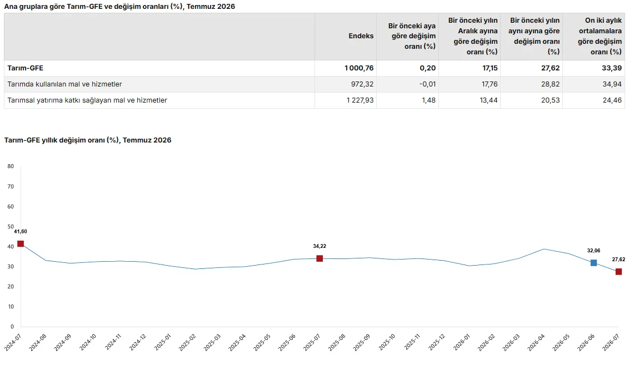Screen dimensions: 629x366
Task: Click the red marker labeled 27,62
Action: [618, 272]
